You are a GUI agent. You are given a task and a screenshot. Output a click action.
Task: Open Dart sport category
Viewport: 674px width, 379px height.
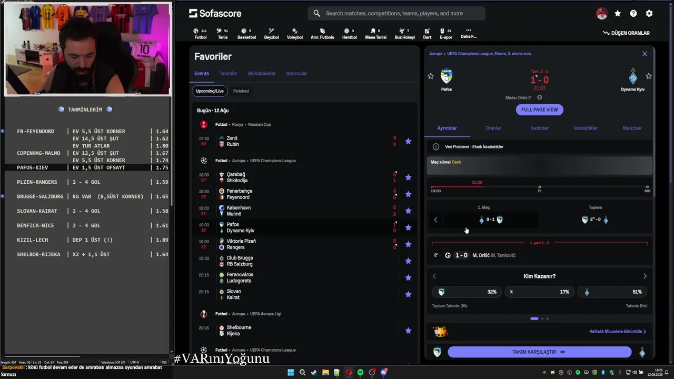coord(427,34)
